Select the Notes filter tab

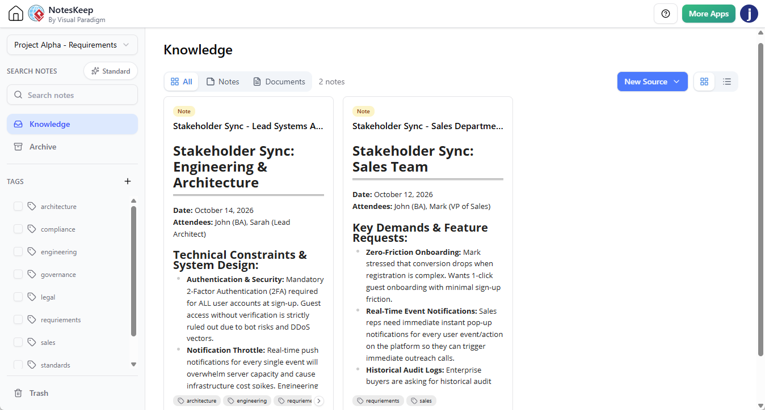pos(222,82)
